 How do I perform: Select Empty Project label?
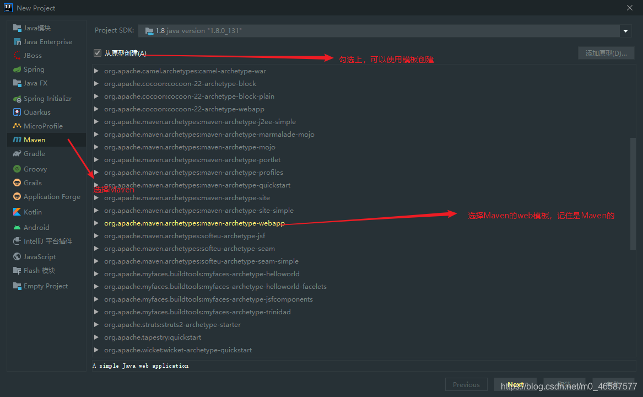[46, 286]
